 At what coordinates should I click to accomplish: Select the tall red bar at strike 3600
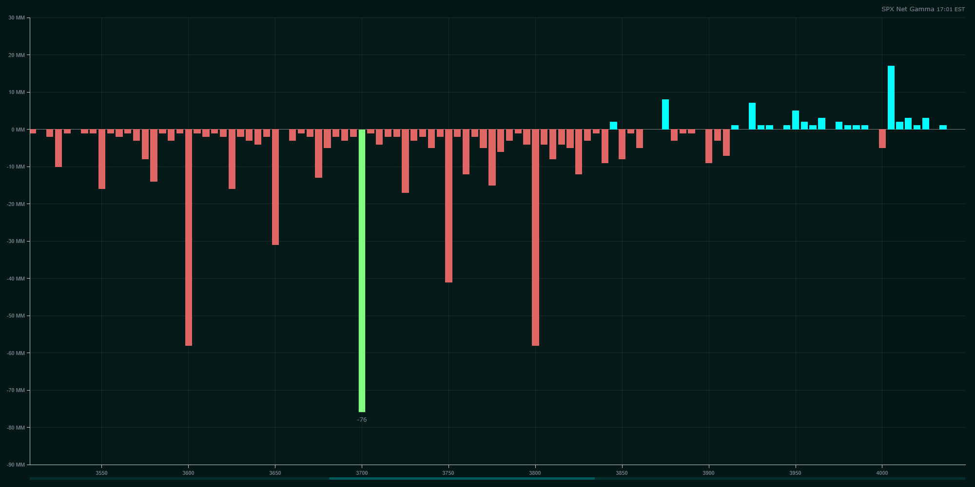tap(189, 237)
